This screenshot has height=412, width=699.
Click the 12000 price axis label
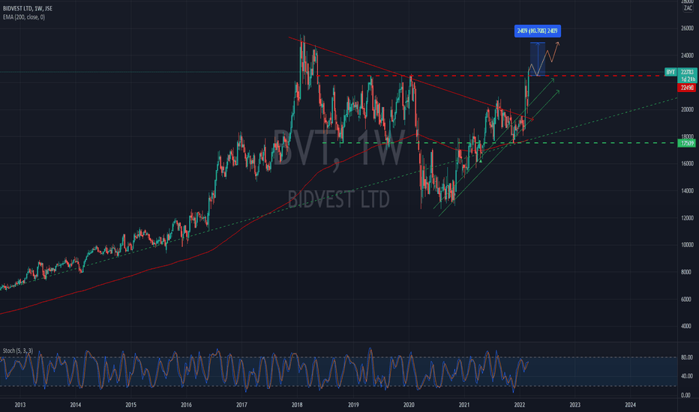pos(687,218)
